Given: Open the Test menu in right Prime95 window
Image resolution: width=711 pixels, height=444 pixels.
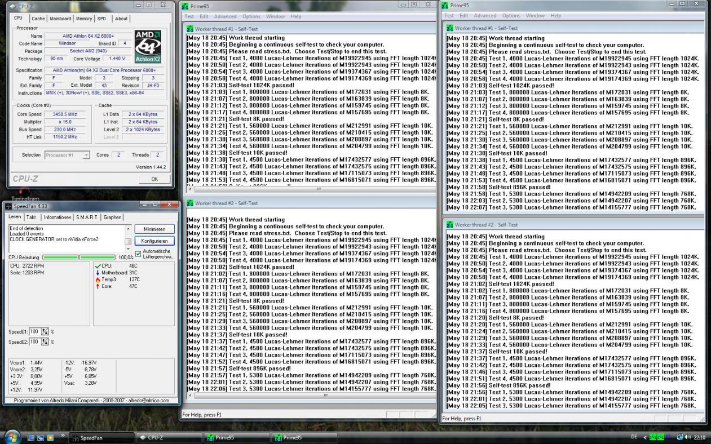Looking at the screenshot, I should click(x=449, y=16).
